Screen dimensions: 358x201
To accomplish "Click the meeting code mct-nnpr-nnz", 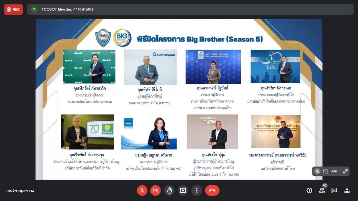I will (x=20, y=190).
